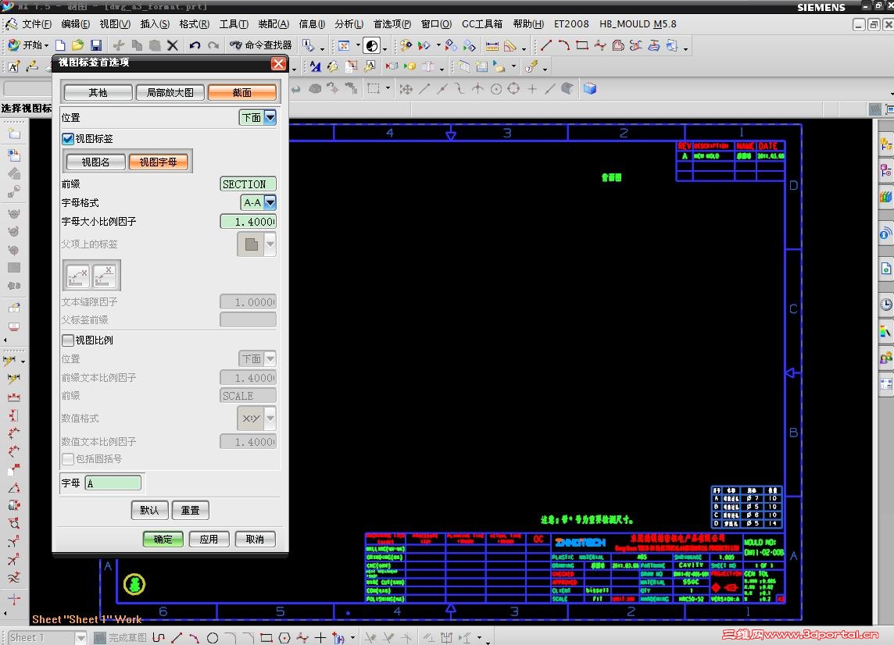Viewport: 894px width, 645px height.
Task: Select the top toolbar Line tool
Action: (545, 45)
